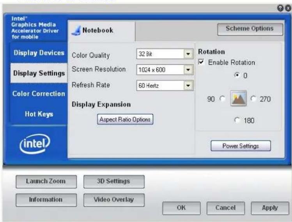Click the Refresh Rate label
The width and height of the screenshot is (292, 222).
[91, 85]
